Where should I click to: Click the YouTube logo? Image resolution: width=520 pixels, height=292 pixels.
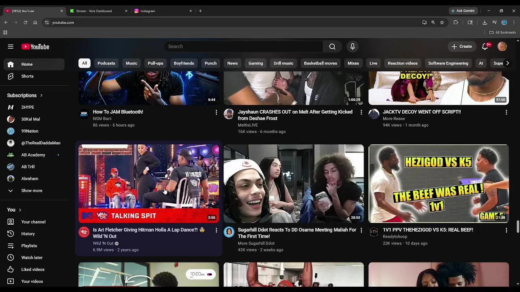(35, 47)
